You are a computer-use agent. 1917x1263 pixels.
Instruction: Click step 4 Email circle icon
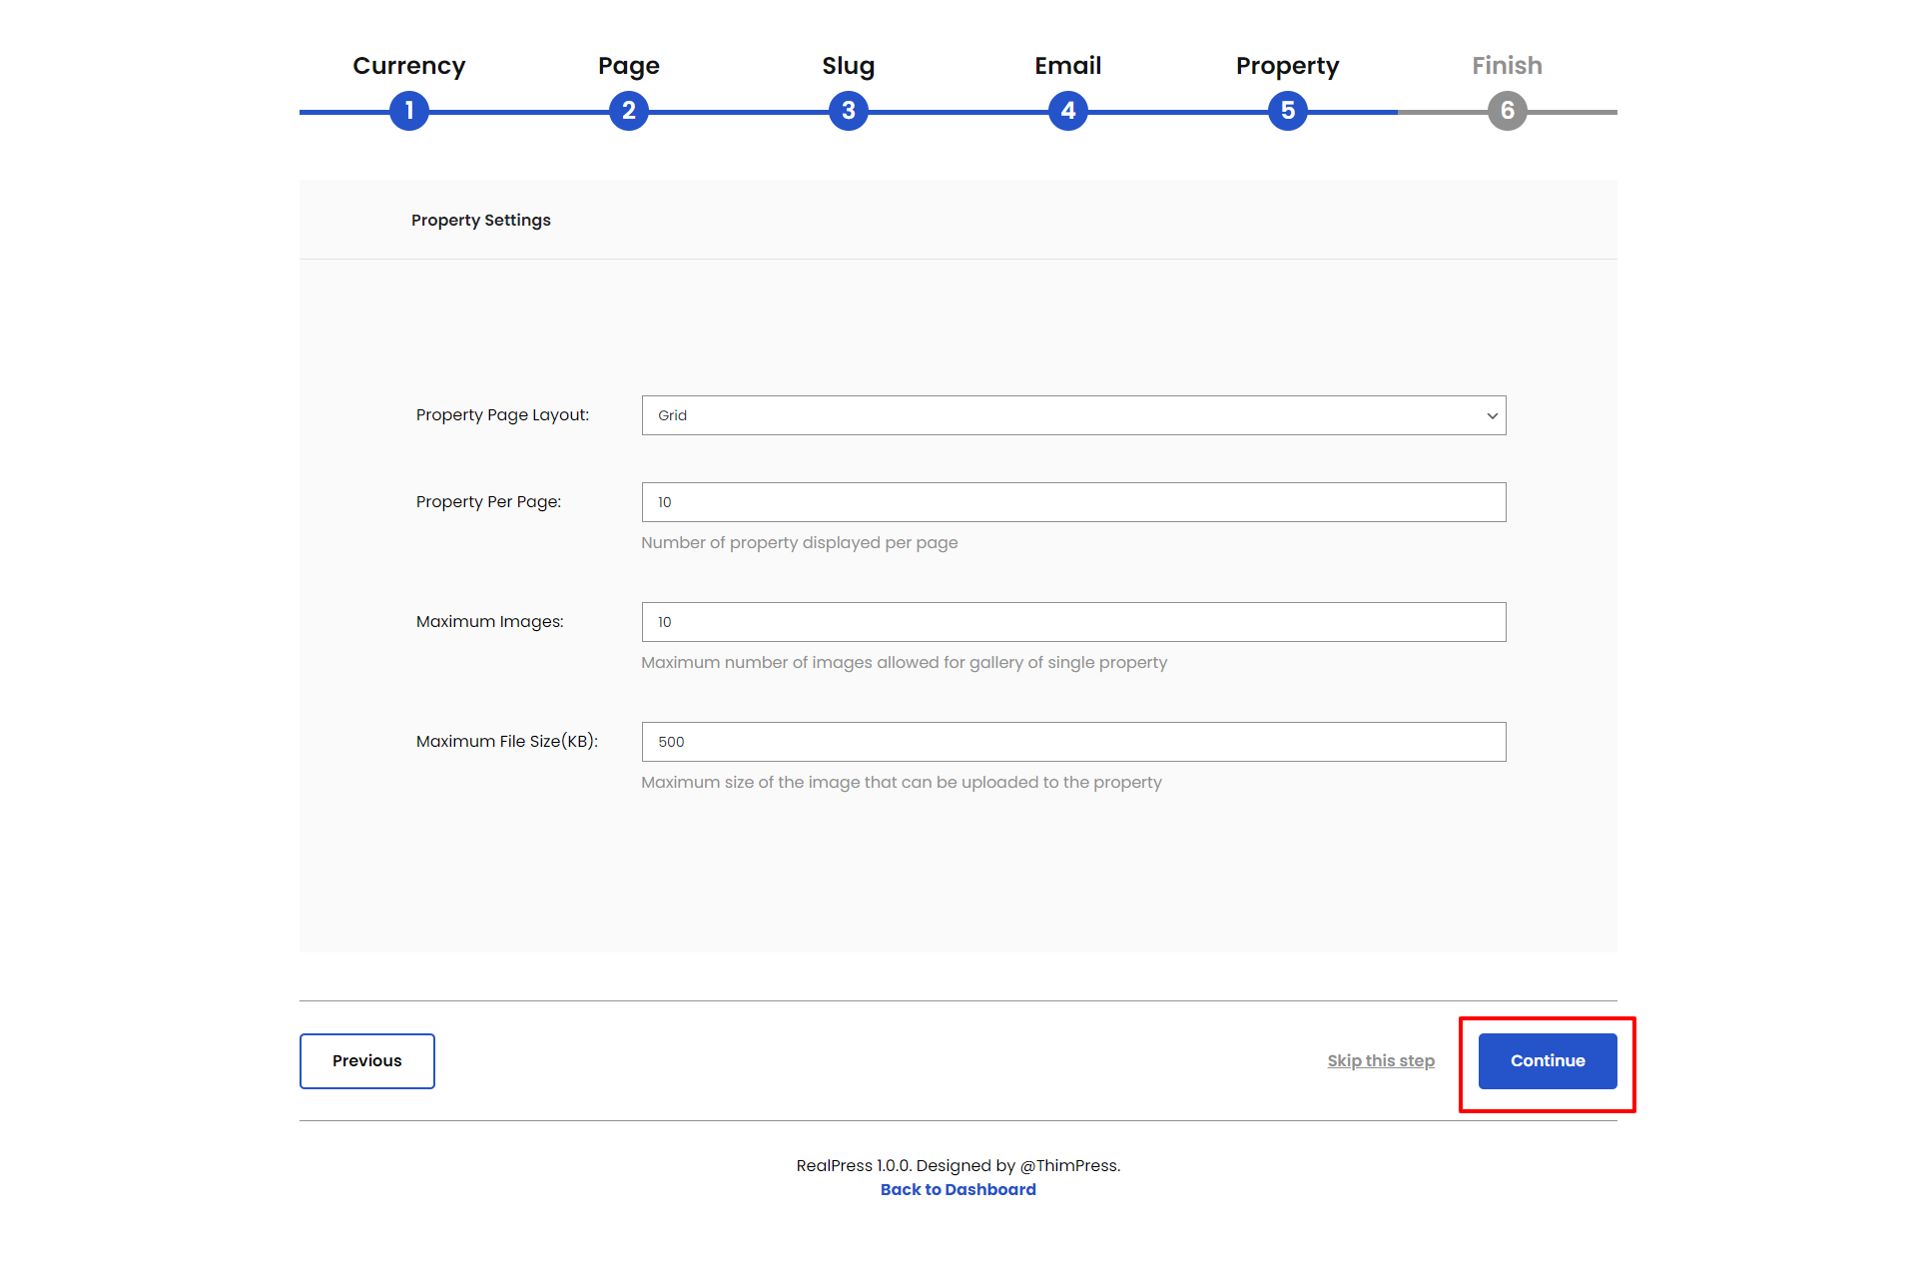point(1068,111)
